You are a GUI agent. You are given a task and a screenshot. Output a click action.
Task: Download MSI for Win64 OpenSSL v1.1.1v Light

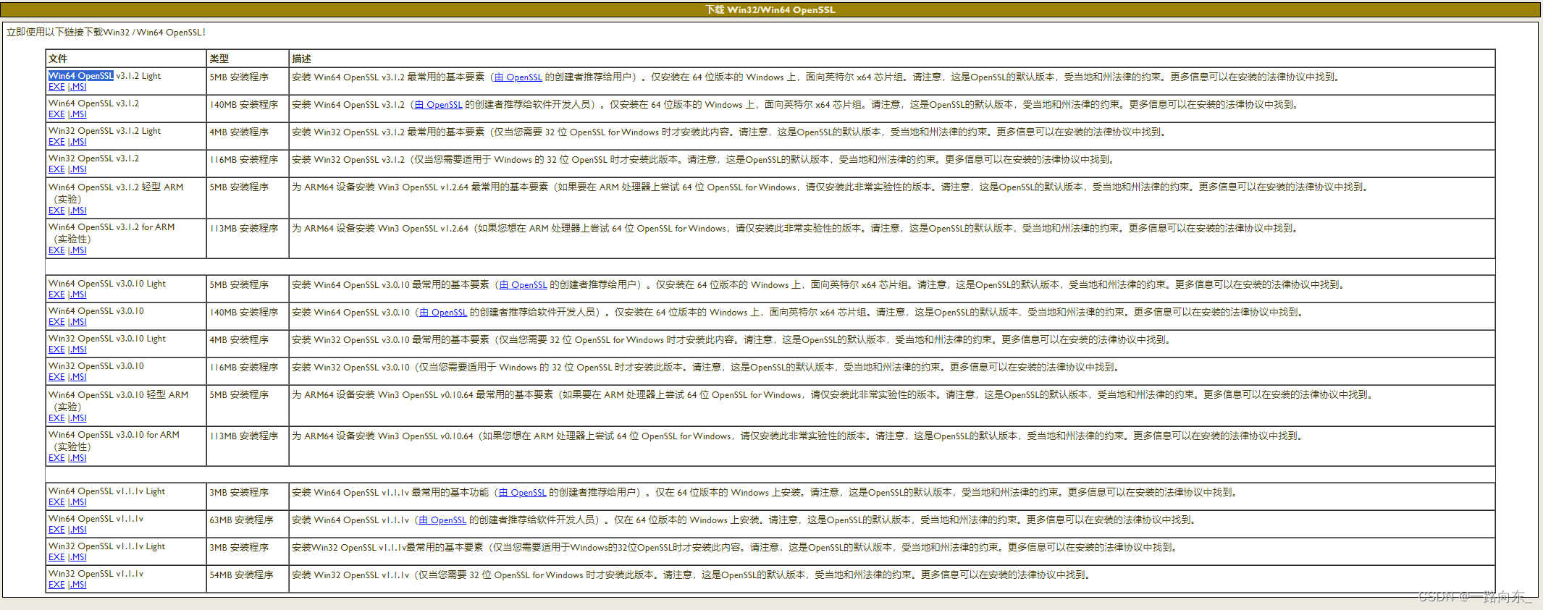[77, 502]
